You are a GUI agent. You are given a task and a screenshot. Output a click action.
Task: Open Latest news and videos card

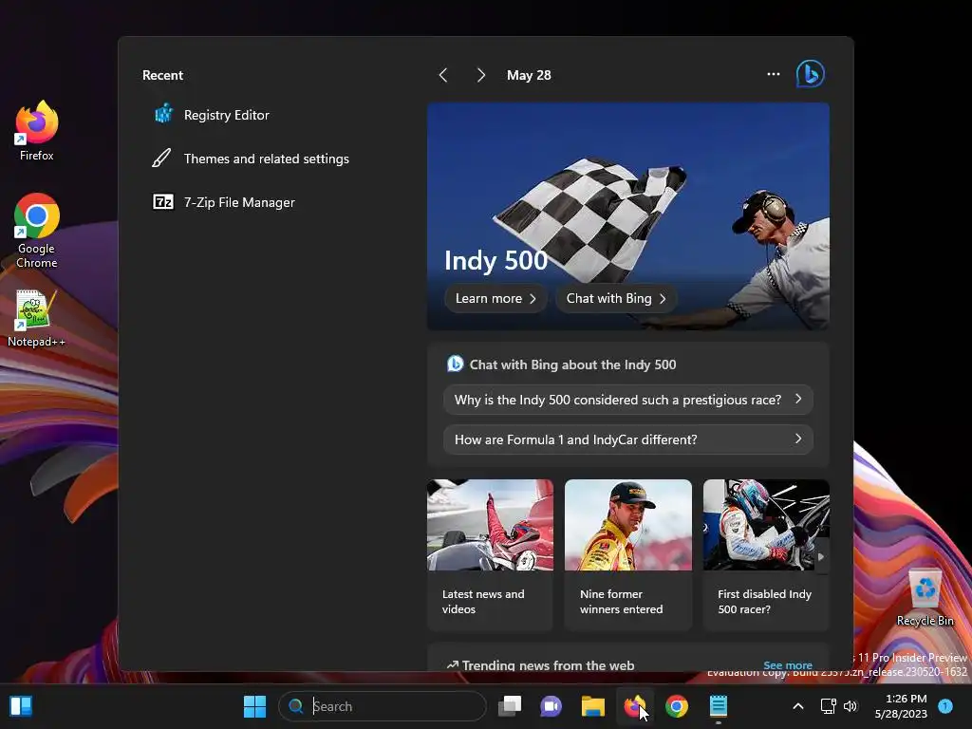[490, 554]
